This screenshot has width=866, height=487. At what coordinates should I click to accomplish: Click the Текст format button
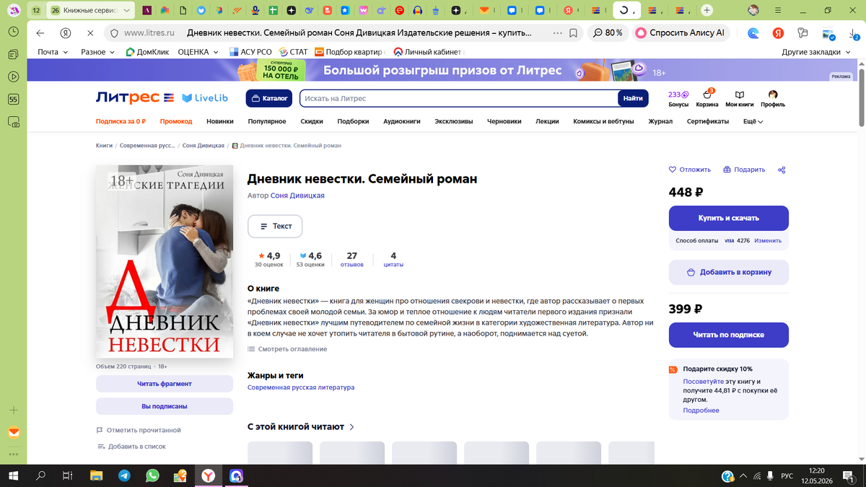(275, 226)
